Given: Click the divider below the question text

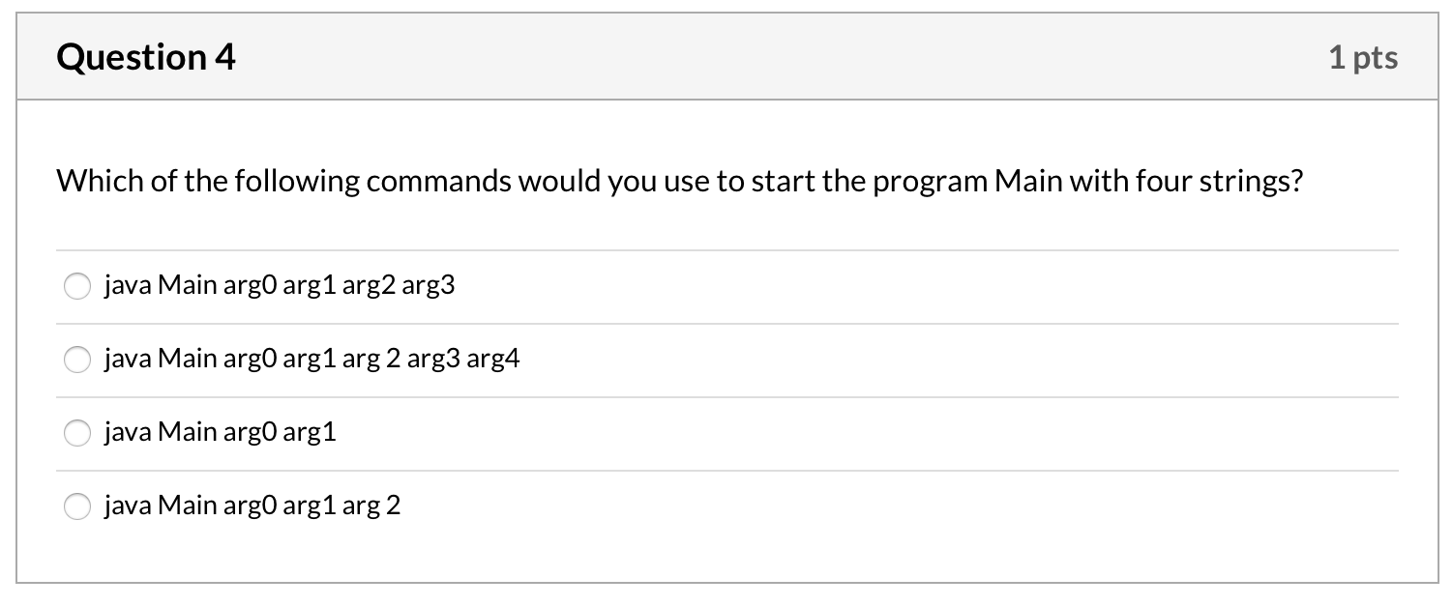Looking at the screenshot, I should (x=726, y=249).
